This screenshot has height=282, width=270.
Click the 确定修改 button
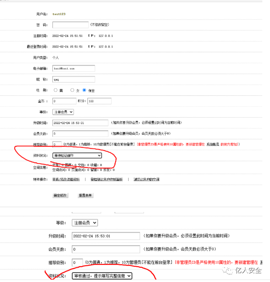62,195
